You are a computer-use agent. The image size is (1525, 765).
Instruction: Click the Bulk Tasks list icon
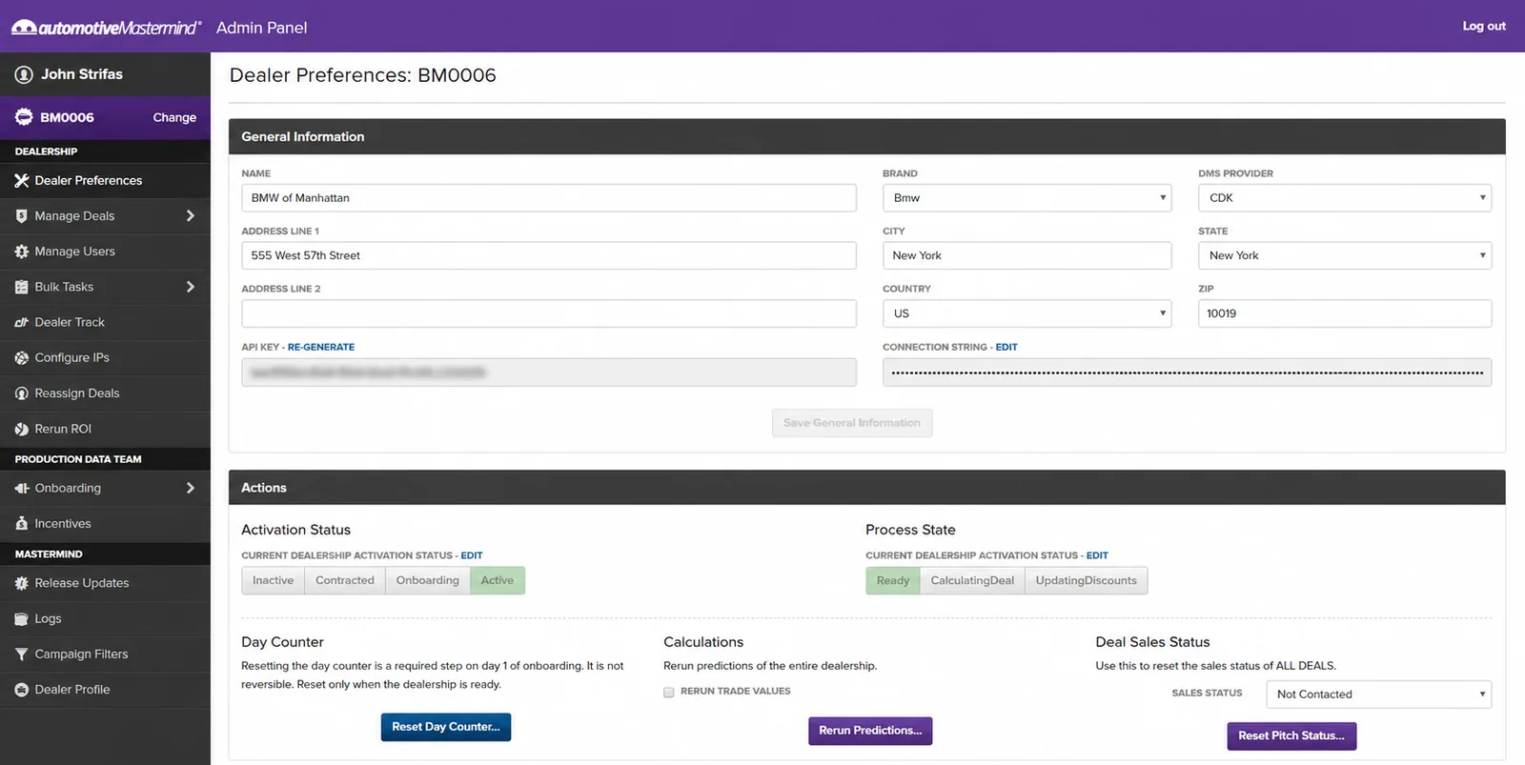(22, 287)
